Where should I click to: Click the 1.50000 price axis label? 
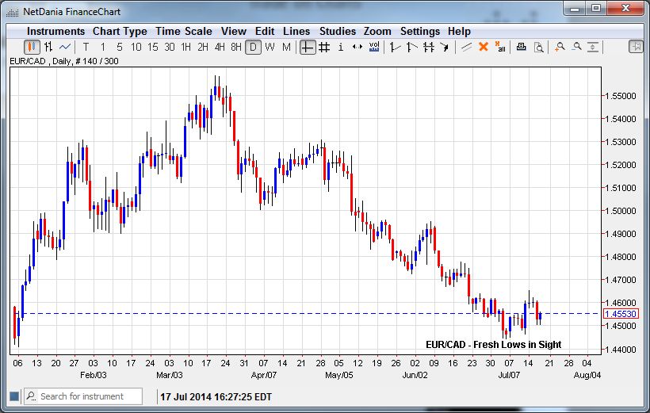click(620, 211)
